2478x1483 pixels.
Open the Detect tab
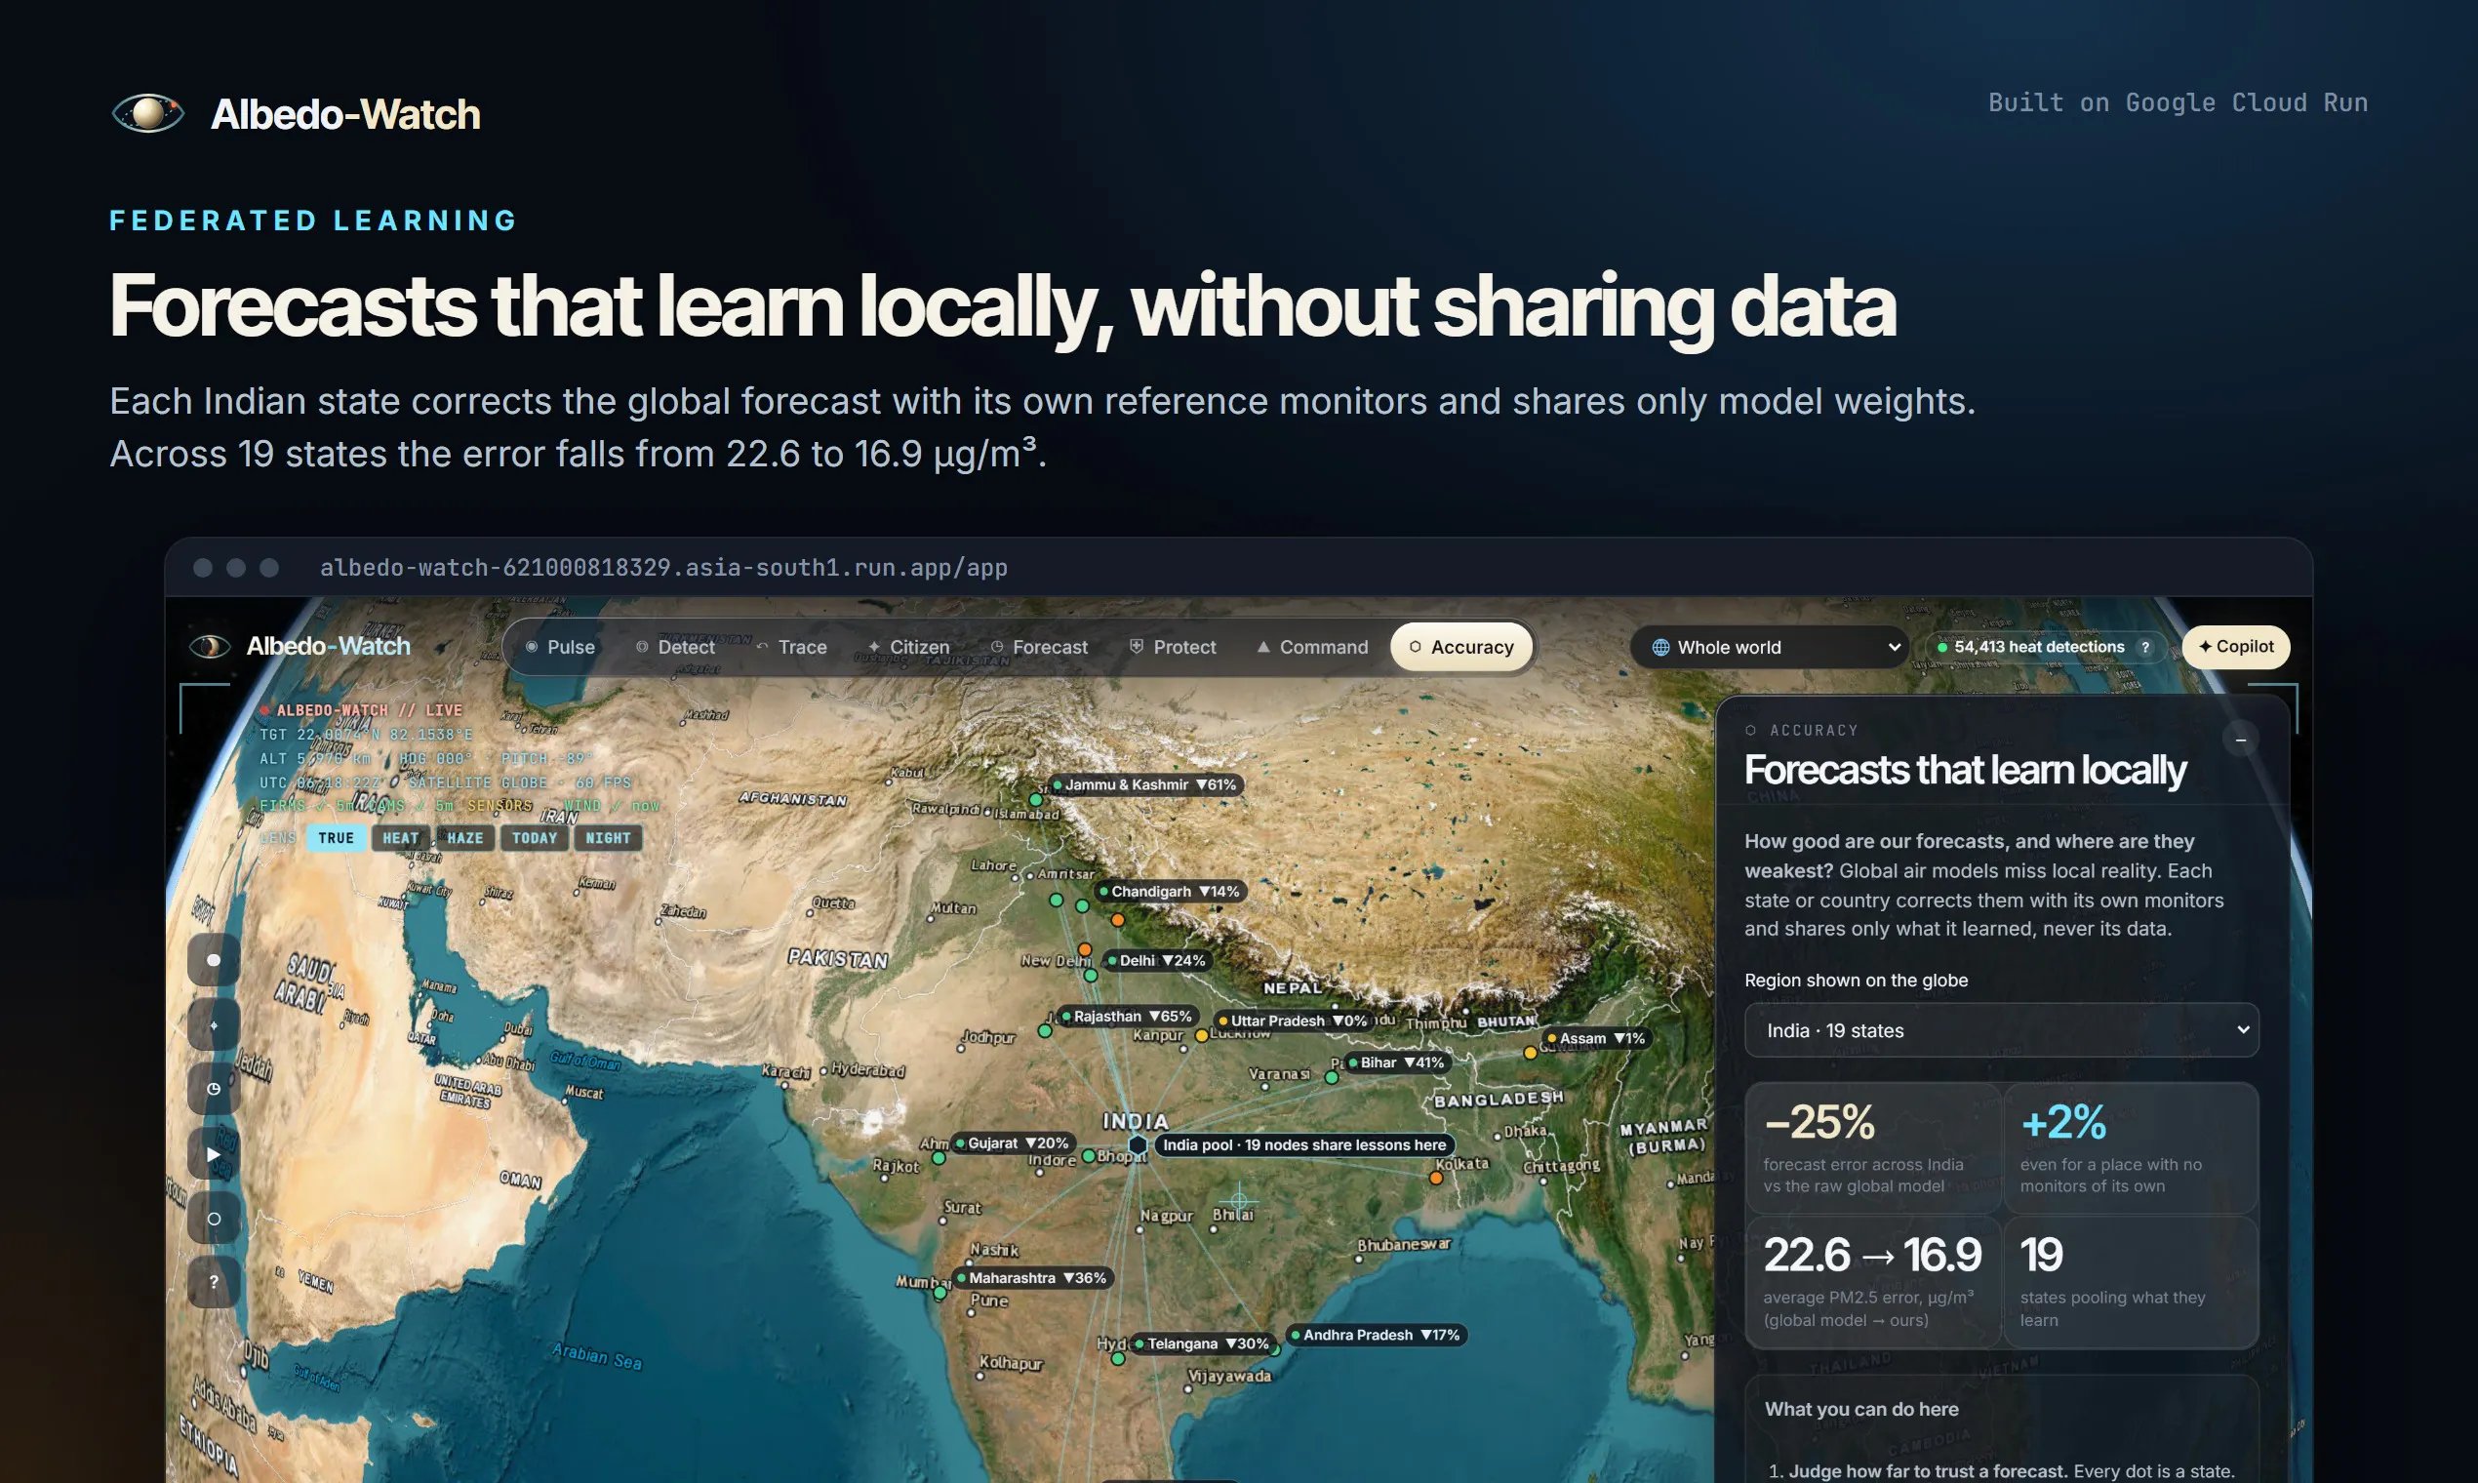coord(675,648)
